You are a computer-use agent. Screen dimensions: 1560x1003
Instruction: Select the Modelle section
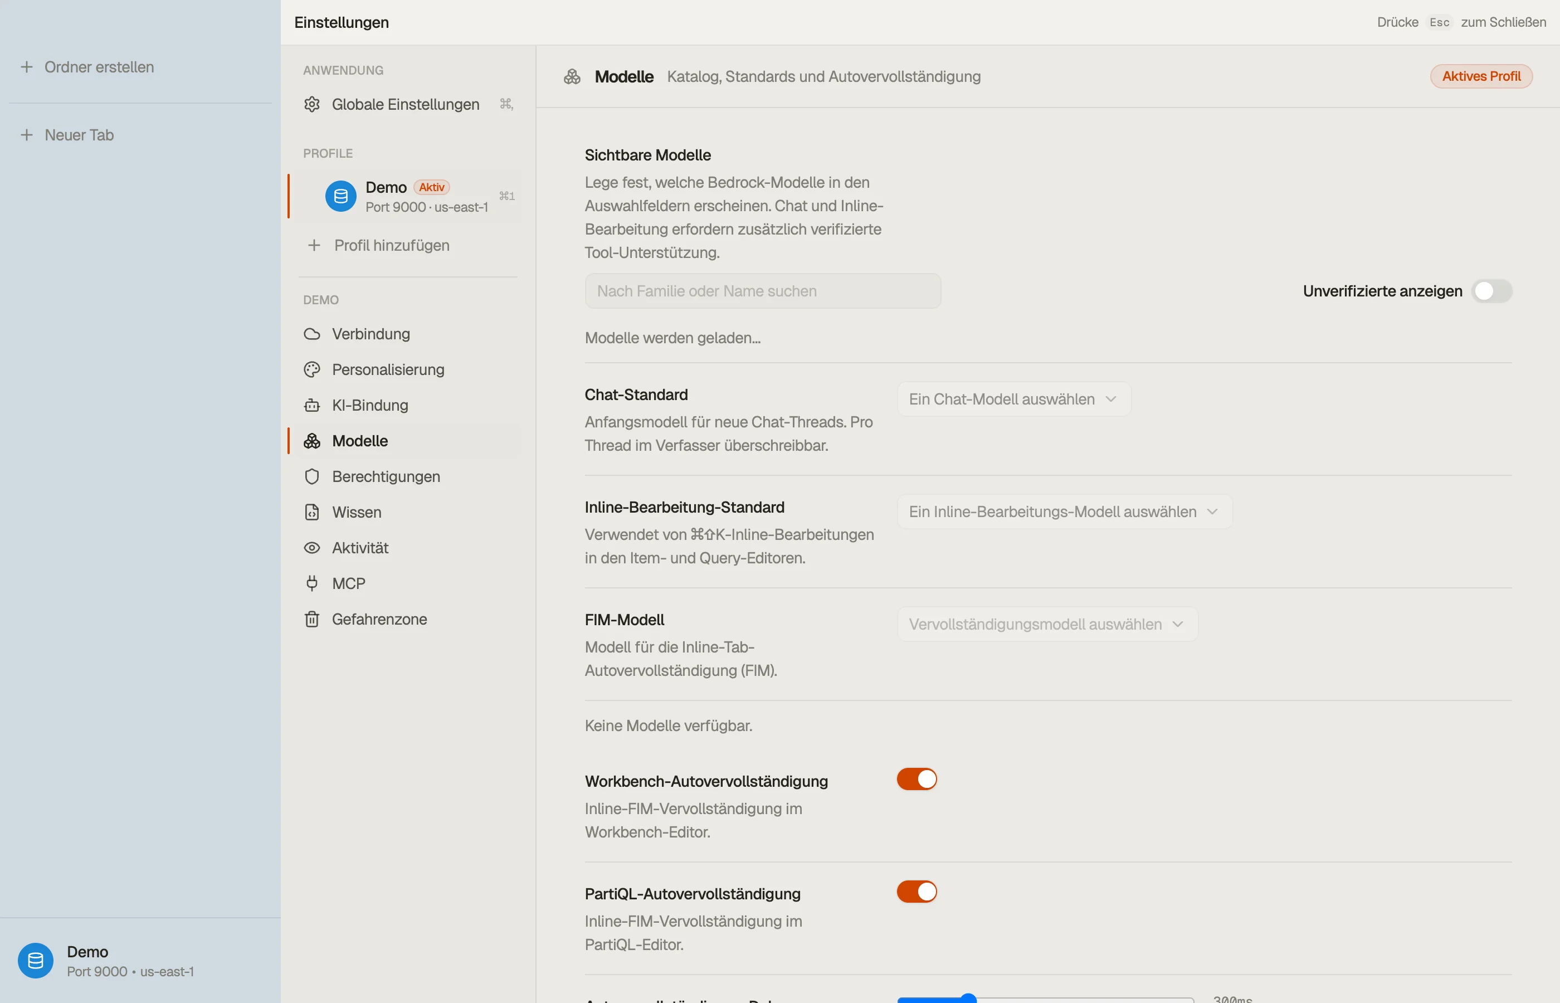(x=408, y=441)
